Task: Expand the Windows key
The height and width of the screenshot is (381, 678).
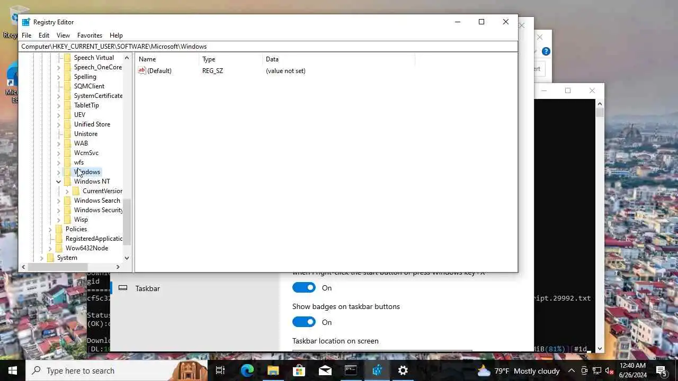Action: [59, 172]
